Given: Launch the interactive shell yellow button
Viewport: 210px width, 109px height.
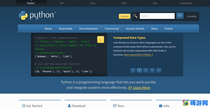Looking at the screenshot, I should point(101,40).
